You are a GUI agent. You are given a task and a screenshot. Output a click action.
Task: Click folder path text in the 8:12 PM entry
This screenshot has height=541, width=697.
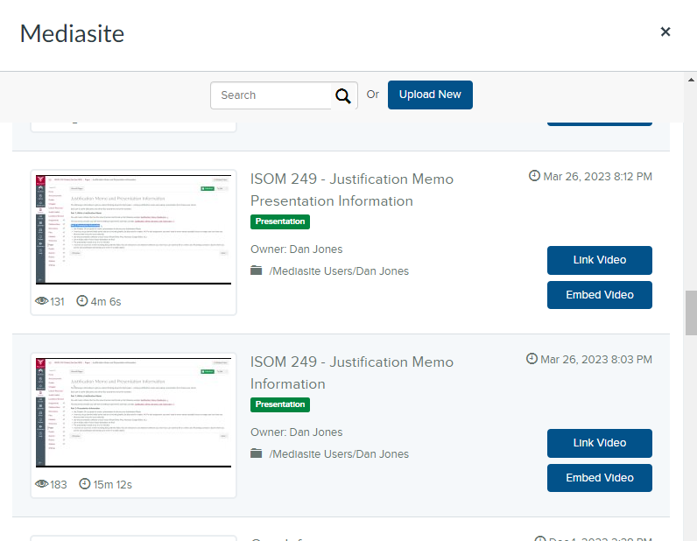(x=339, y=271)
